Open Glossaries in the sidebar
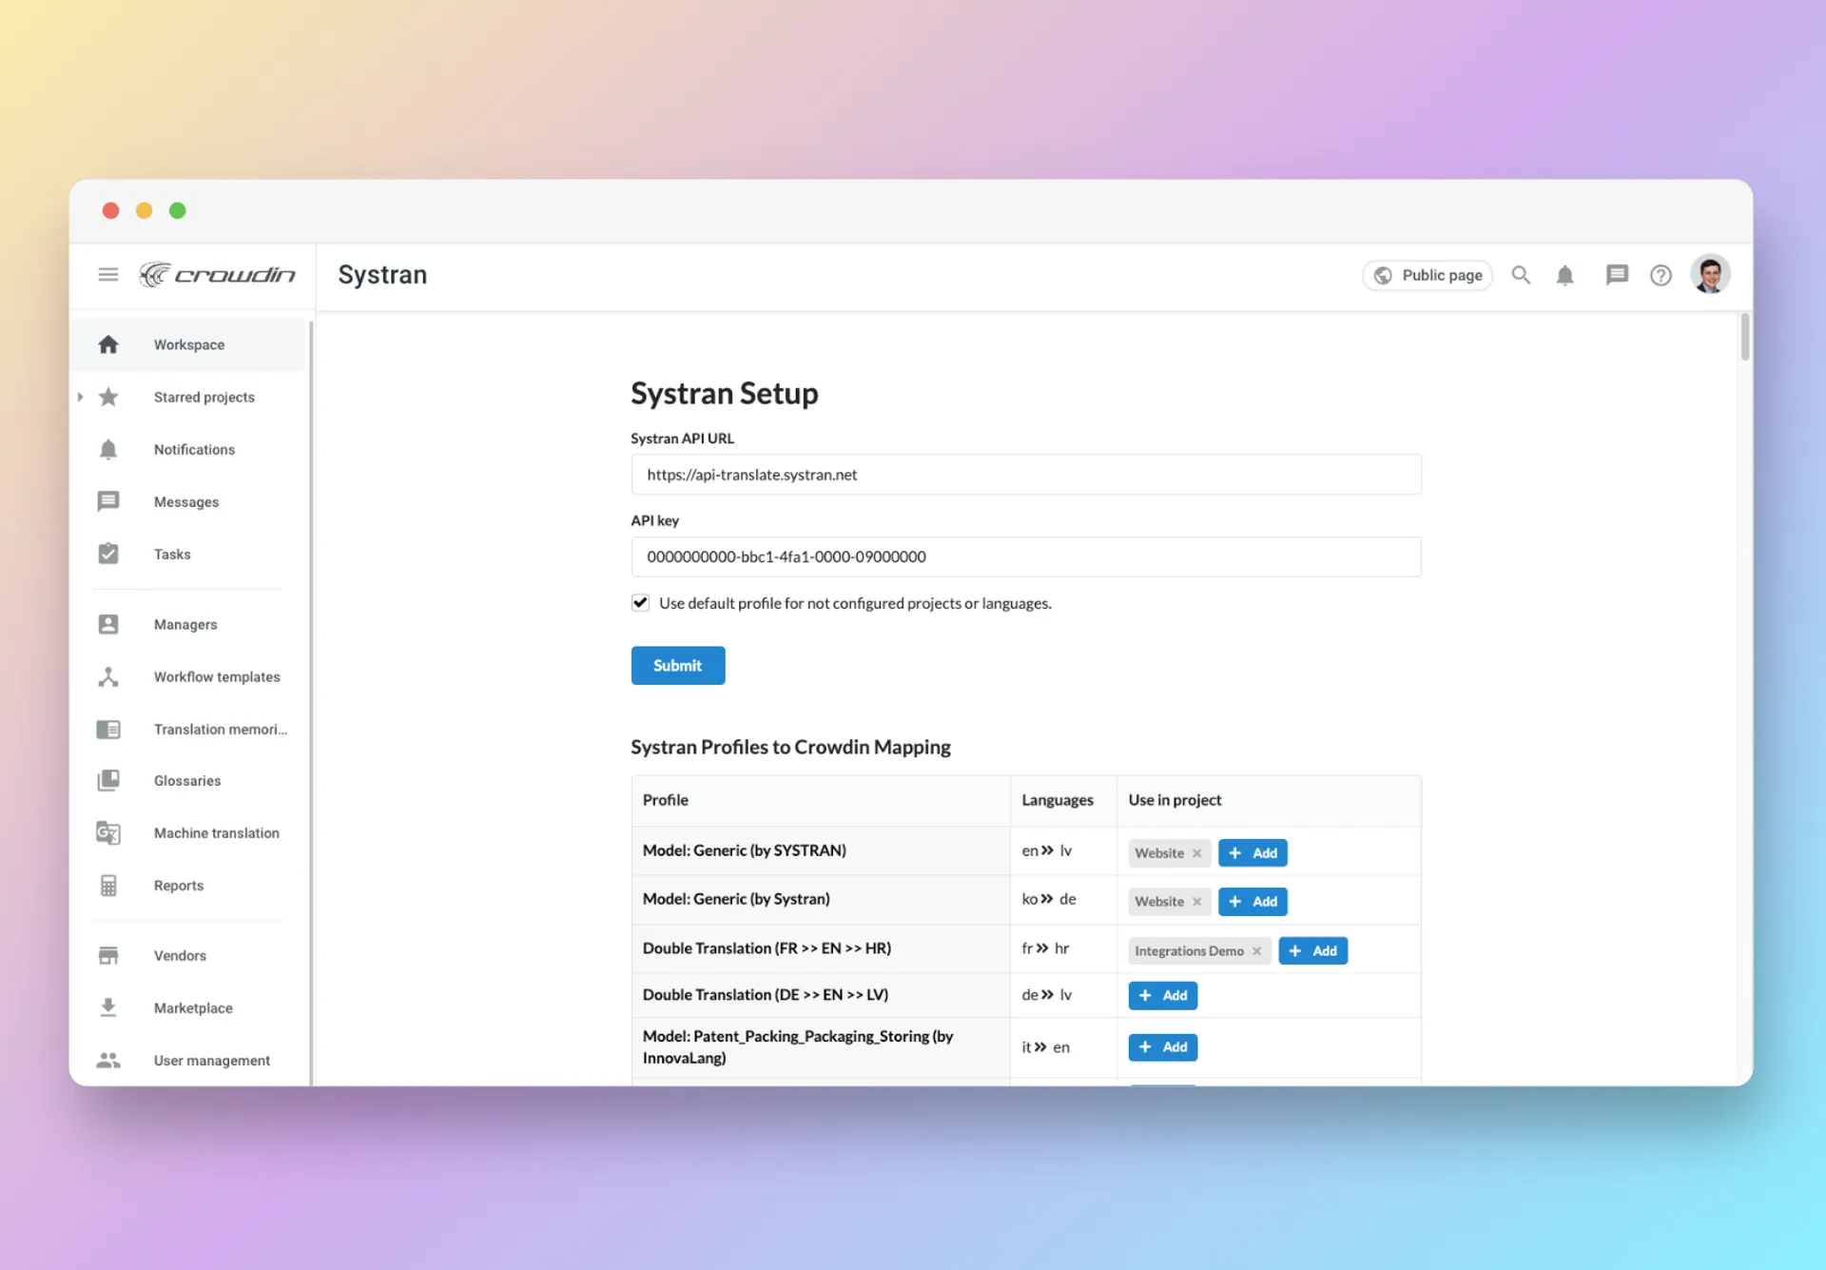Image resolution: width=1826 pixels, height=1270 pixels. point(188,780)
